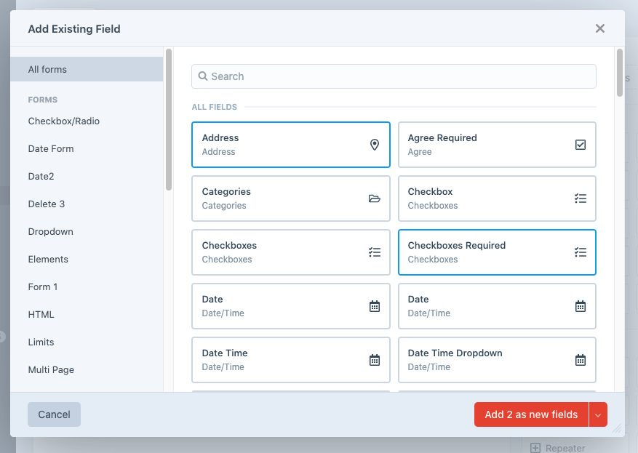
Task: Open the Elements form
Action: coord(48,260)
